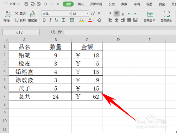Expand fill color dropdown arrow

point(85,20)
